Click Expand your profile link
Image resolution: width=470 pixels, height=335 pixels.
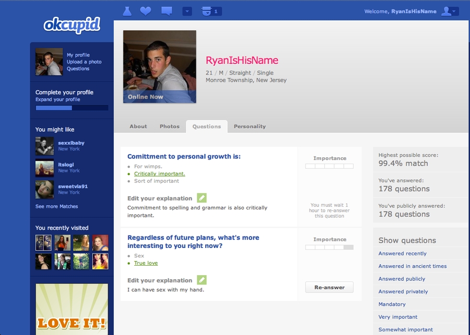pyautogui.click(x=57, y=100)
